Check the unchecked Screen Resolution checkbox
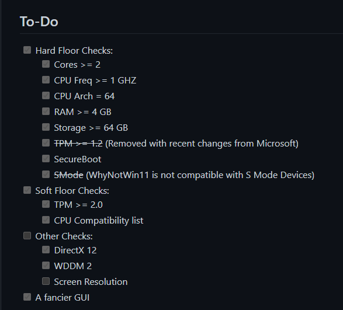343x310 pixels. point(46,281)
